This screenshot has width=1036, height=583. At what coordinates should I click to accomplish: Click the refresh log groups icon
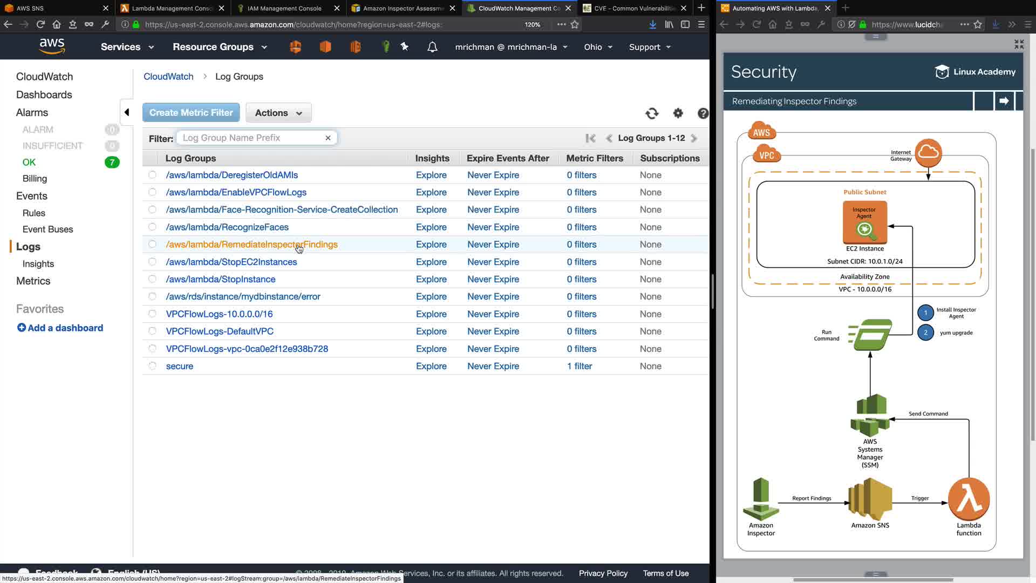tap(652, 113)
